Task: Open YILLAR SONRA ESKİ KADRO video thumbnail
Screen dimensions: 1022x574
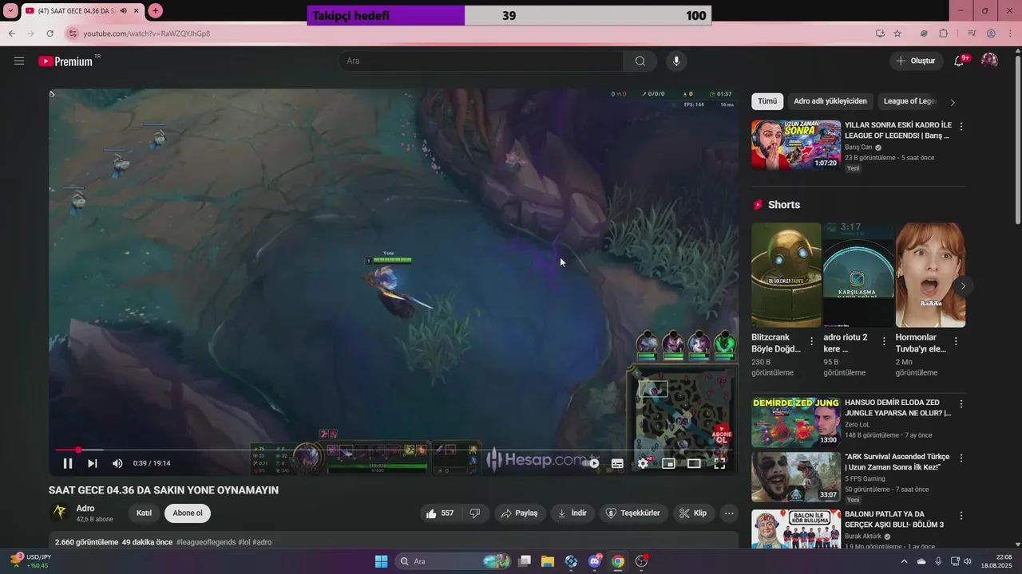Action: click(796, 145)
